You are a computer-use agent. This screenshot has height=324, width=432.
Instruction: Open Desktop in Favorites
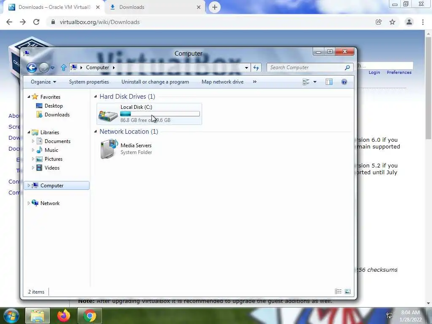54,106
